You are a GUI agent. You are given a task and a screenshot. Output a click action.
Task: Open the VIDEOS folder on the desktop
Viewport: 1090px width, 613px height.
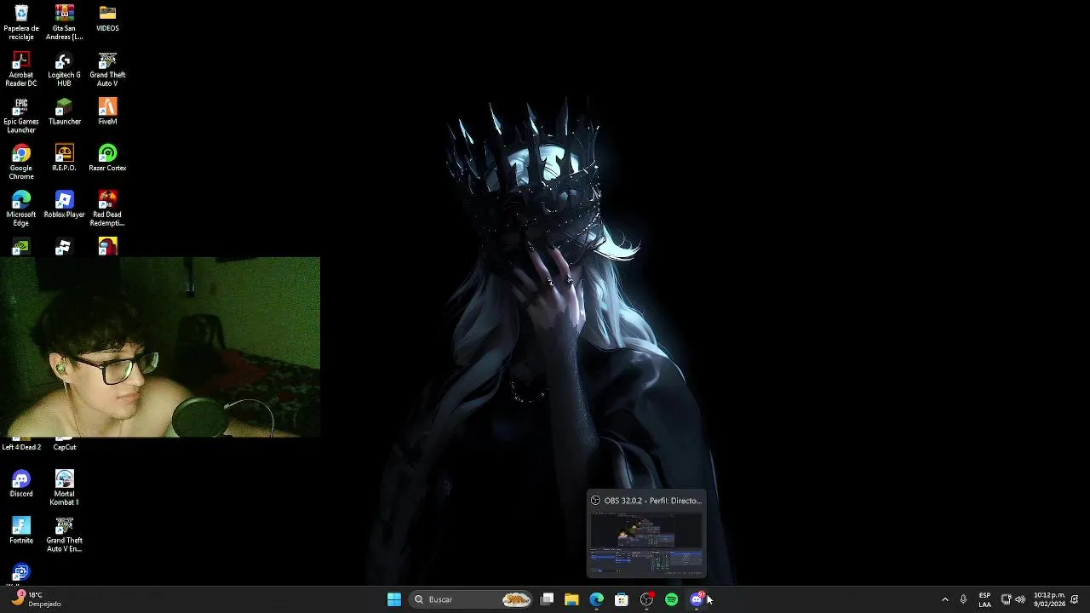click(x=107, y=19)
